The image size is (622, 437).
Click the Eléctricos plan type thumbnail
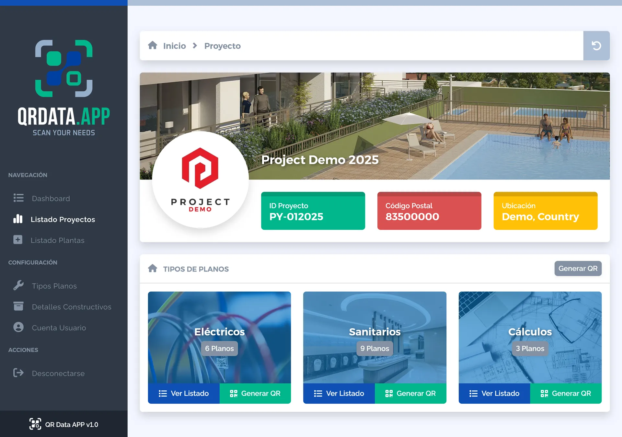219,337
